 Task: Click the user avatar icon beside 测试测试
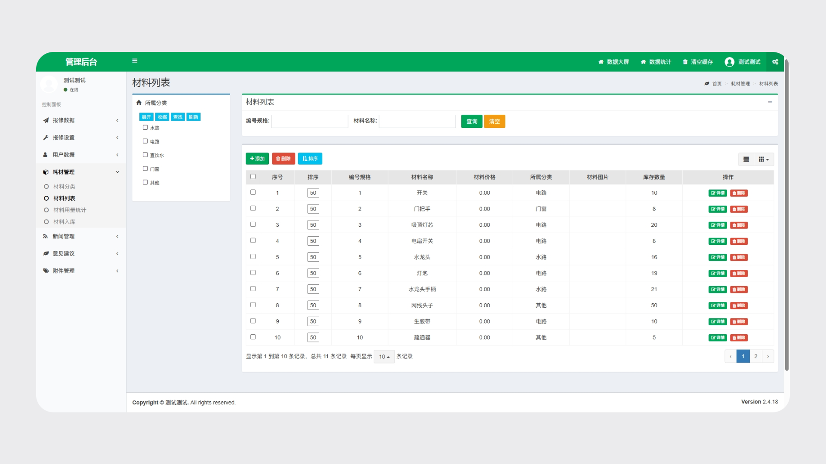tap(729, 62)
